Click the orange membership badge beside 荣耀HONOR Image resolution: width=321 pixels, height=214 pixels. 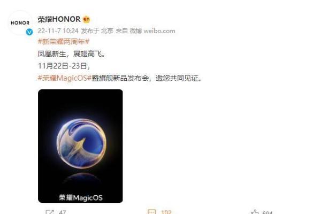(86, 19)
